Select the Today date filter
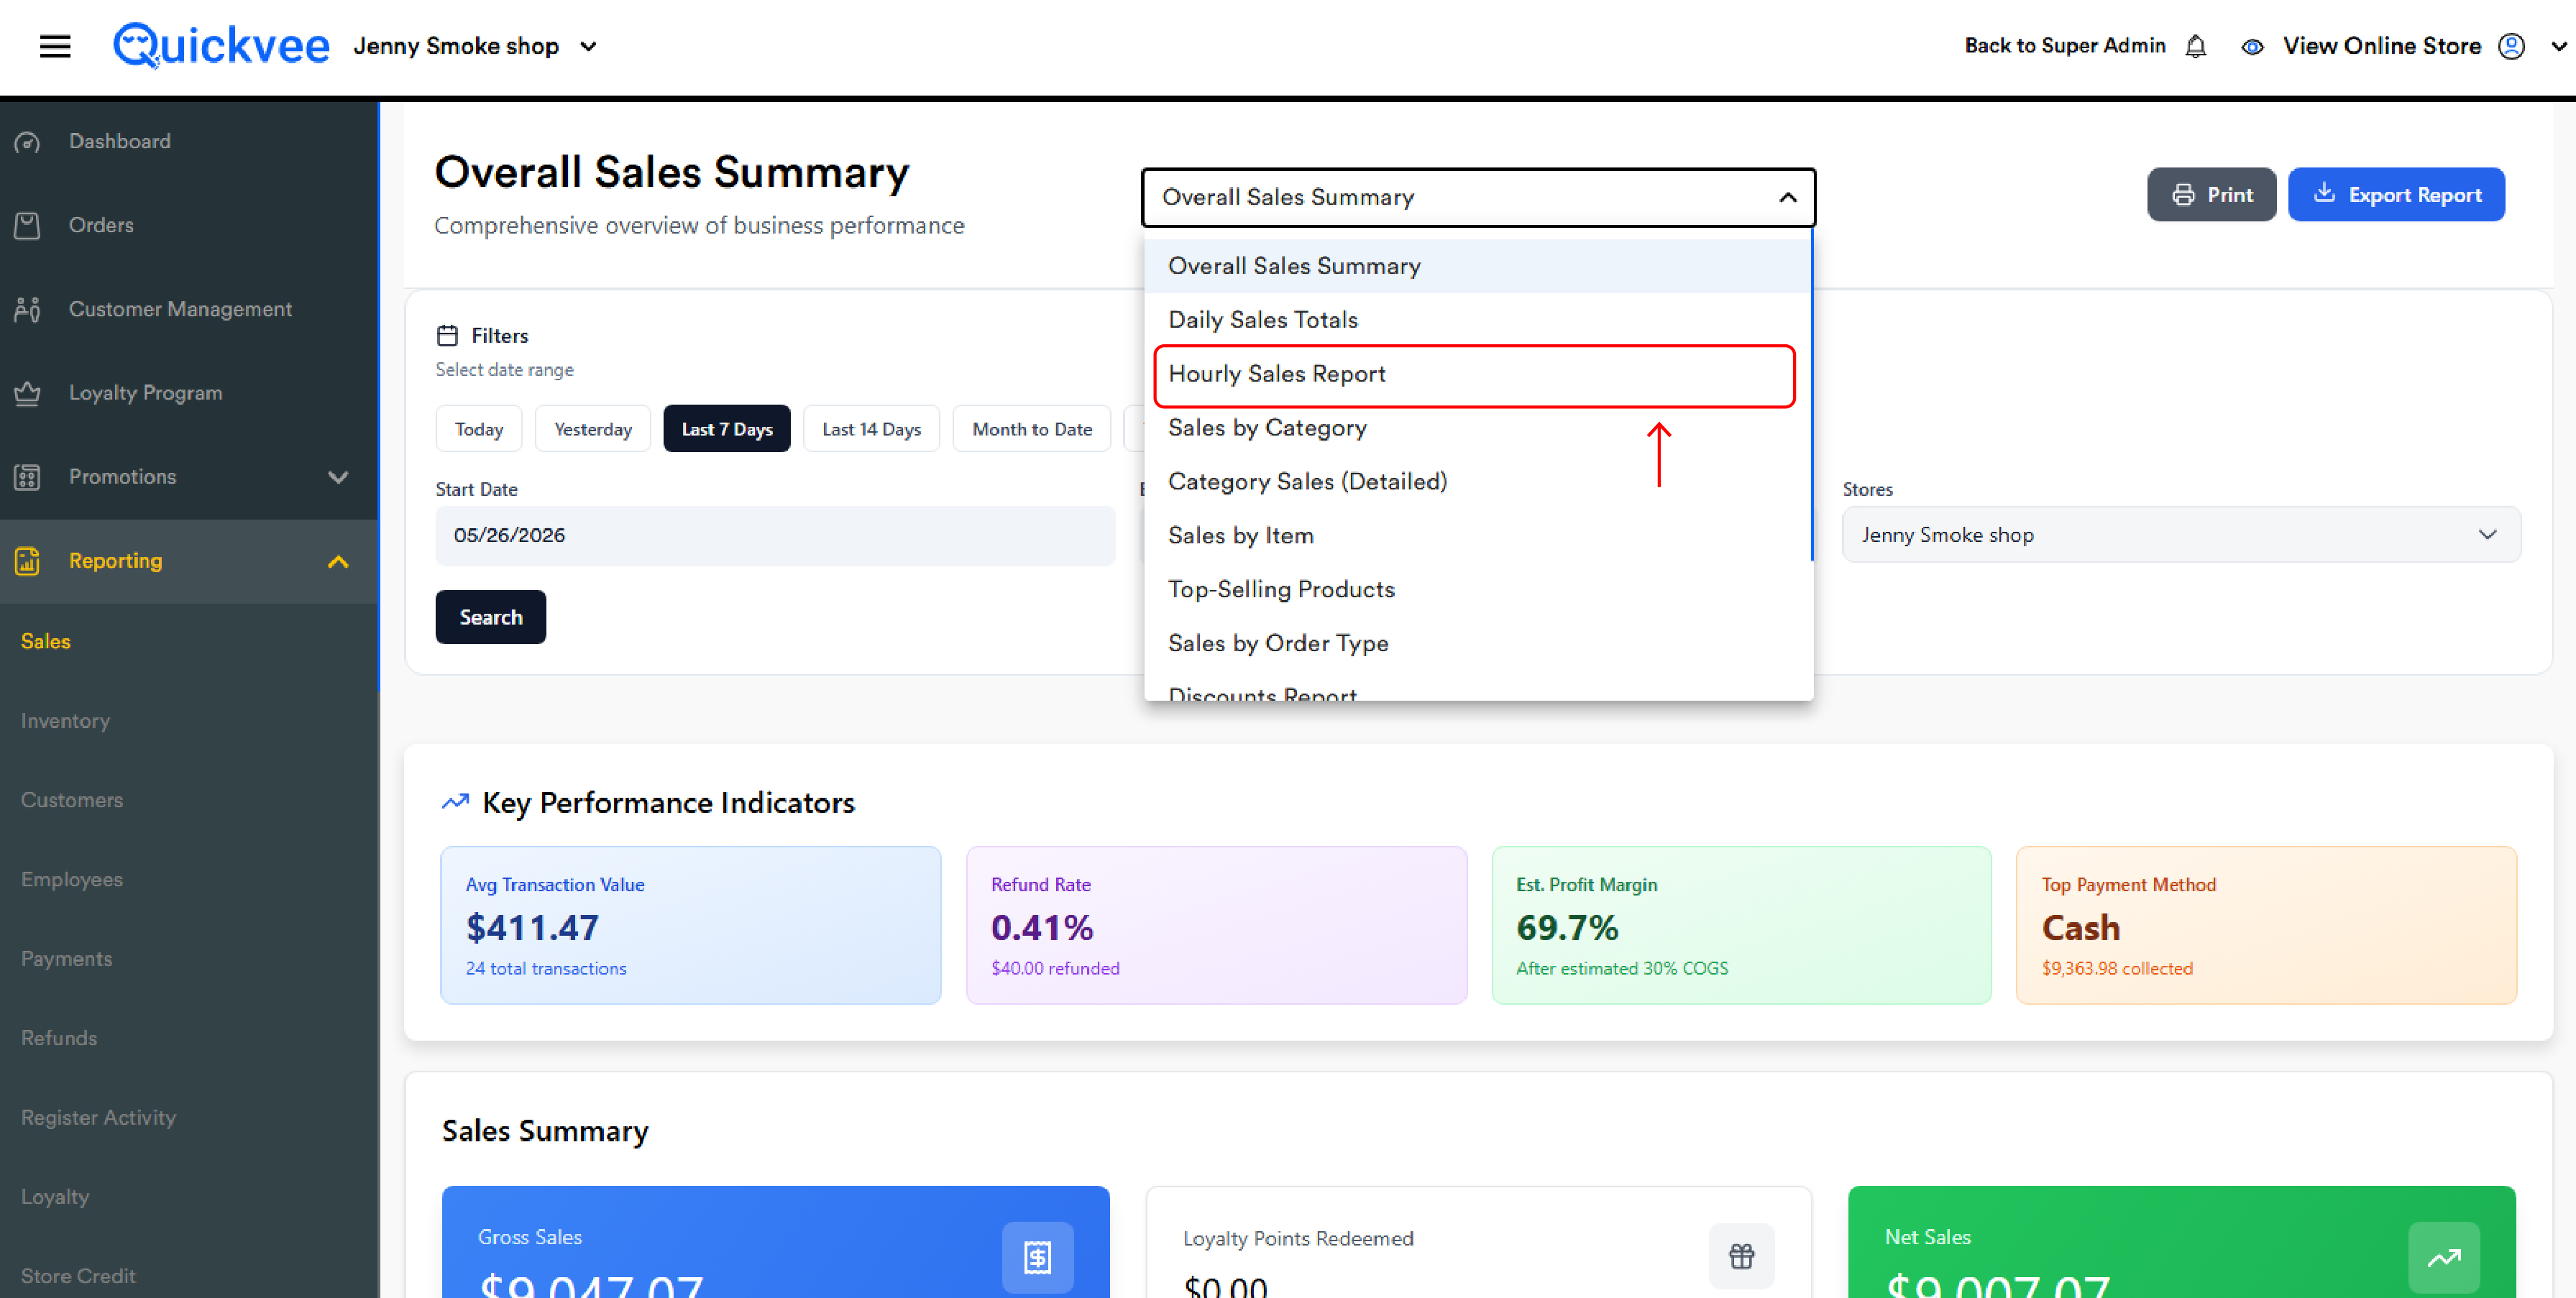 tap(479, 429)
